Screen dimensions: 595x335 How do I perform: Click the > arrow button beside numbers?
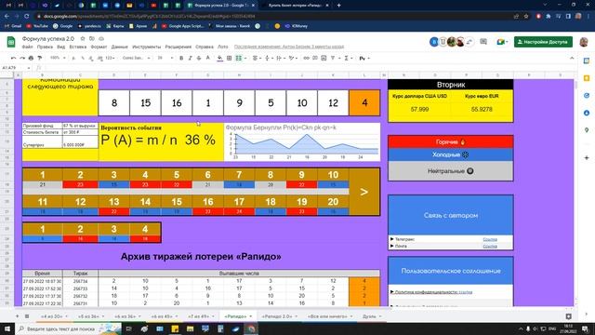364,192
